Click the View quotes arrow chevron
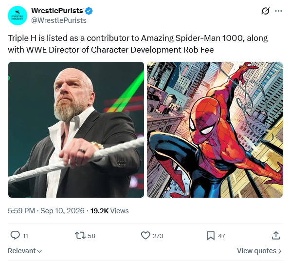The height and width of the screenshot is (261, 291). point(279,251)
